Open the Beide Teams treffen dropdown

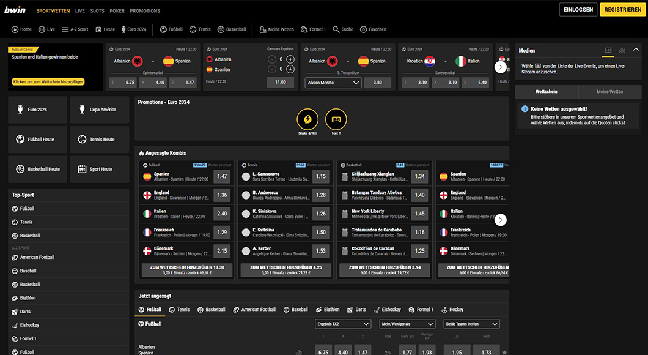pos(471,324)
